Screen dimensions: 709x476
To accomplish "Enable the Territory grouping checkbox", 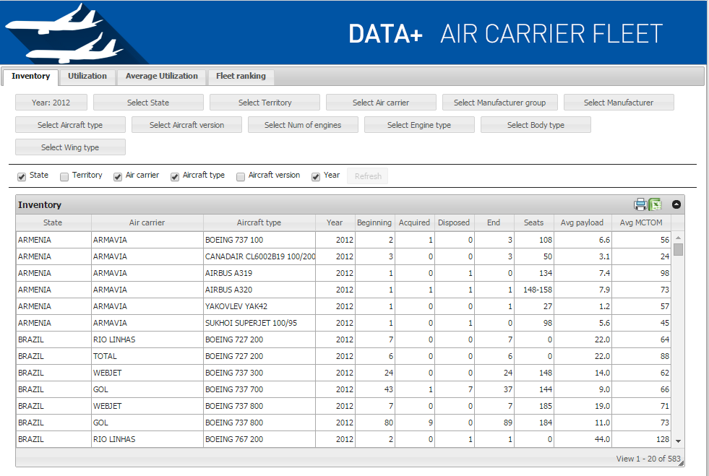I will tap(64, 176).
